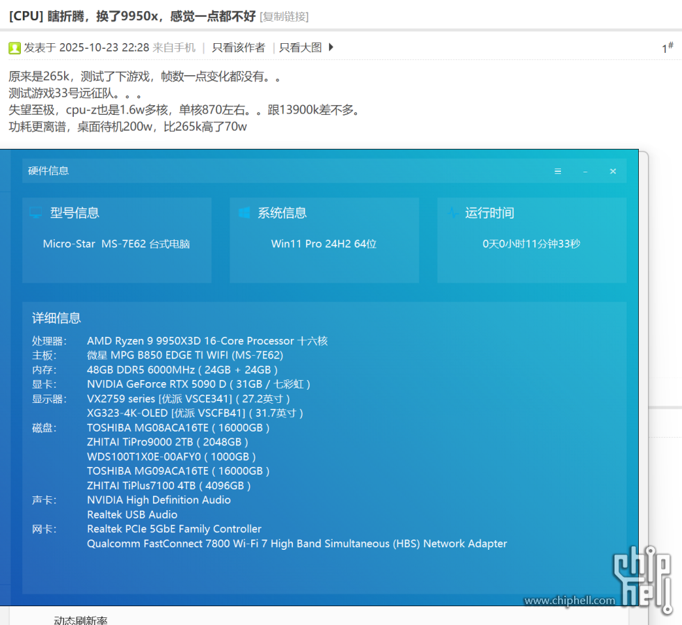682x625 pixels.
Task: Minimize the 硬件信息 window
Action: (585, 171)
